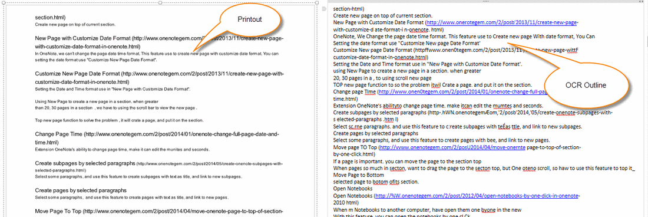The height and width of the screenshot is (217, 648).
Task: Open the create-new-page customize date format link
Action: coord(502,23)
